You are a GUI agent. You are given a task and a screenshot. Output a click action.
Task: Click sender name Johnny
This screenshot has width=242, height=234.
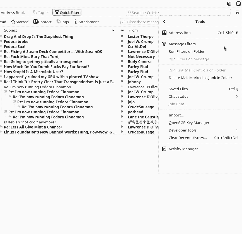pyautogui.click(x=134, y=82)
